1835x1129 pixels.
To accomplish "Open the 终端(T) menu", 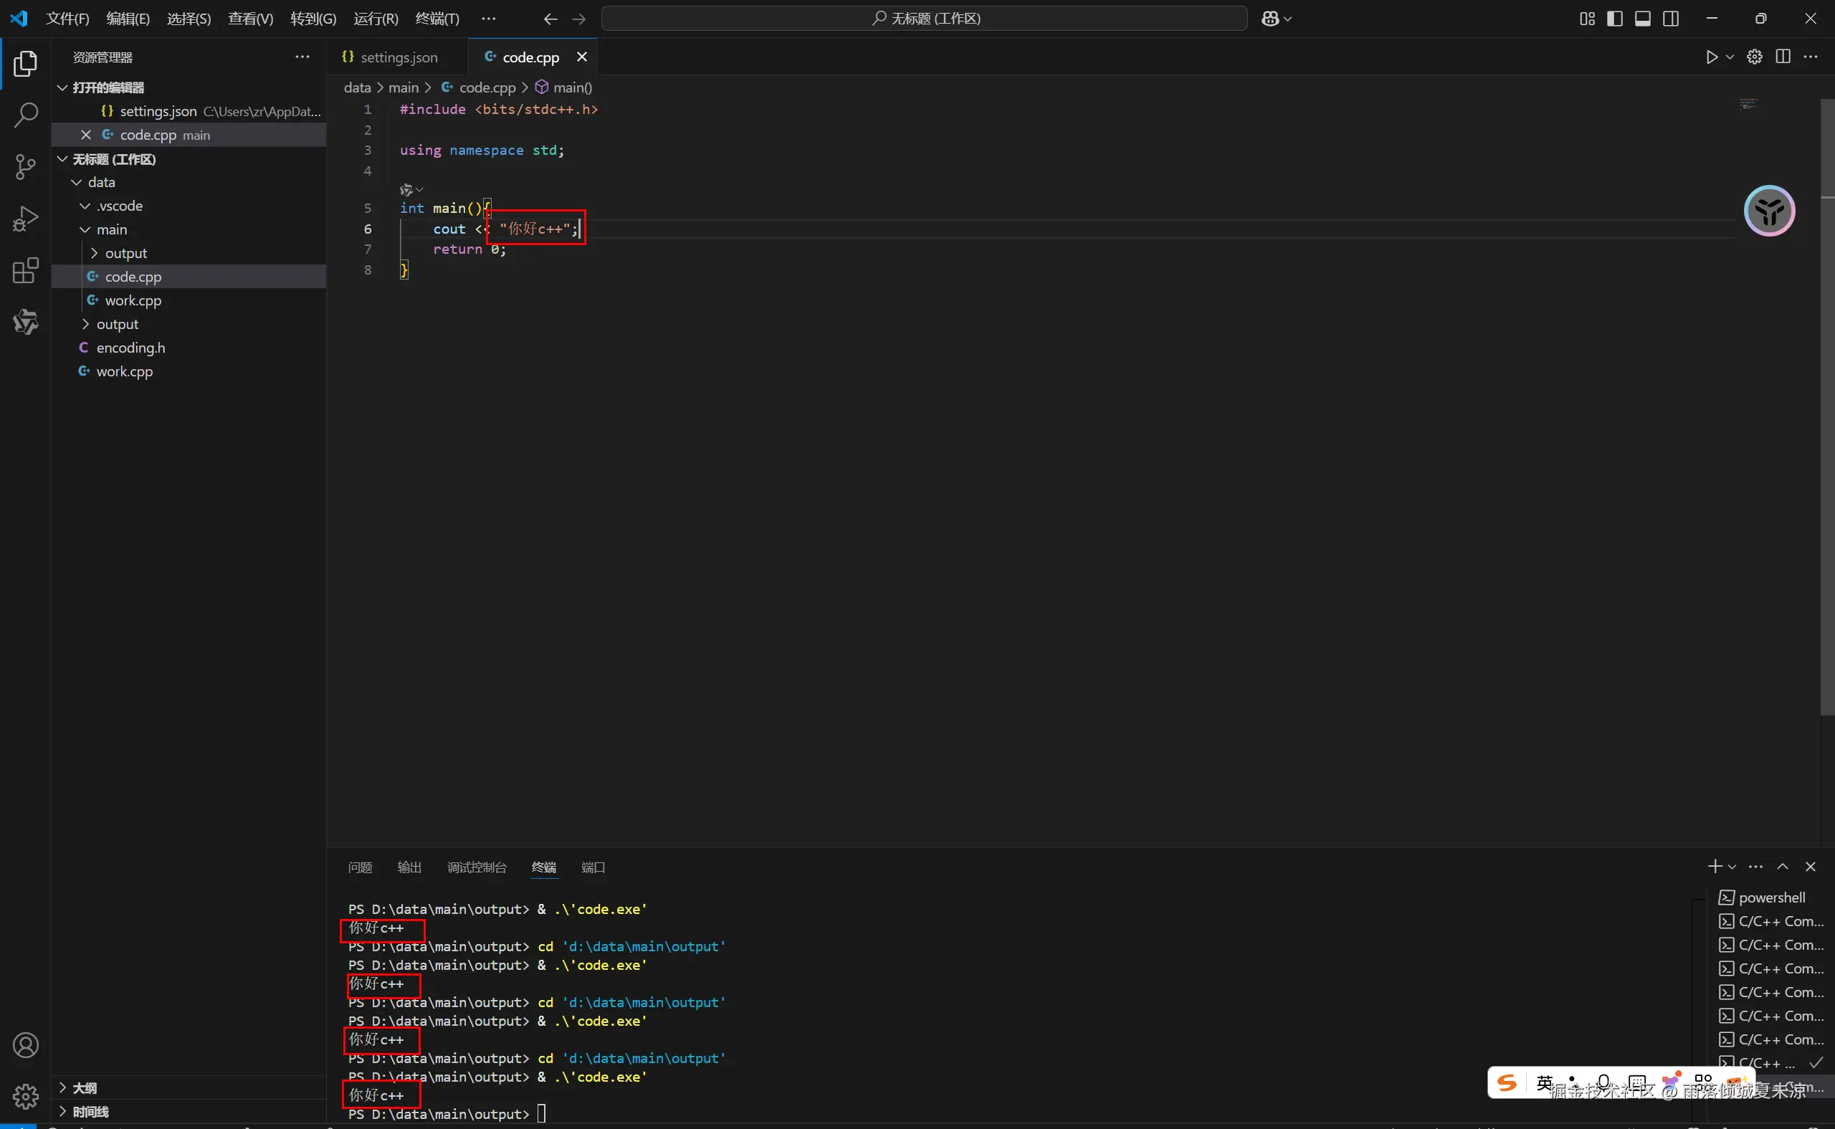I will pyautogui.click(x=437, y=19).
